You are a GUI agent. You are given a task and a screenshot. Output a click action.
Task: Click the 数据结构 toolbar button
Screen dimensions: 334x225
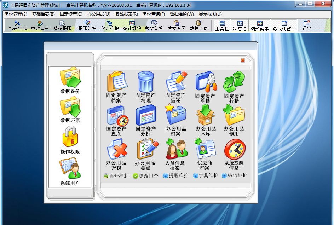coord(154,25)
